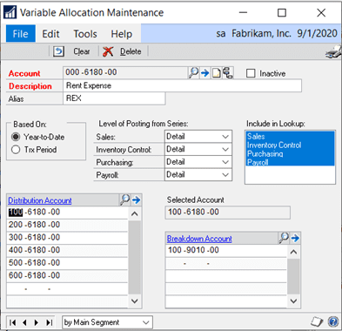Image resolution: width=342 pixels, height=331 pixels.
Task: Open Distribution Account lookup magnifier
Action: pyautogui.click(x=124, y=199)
